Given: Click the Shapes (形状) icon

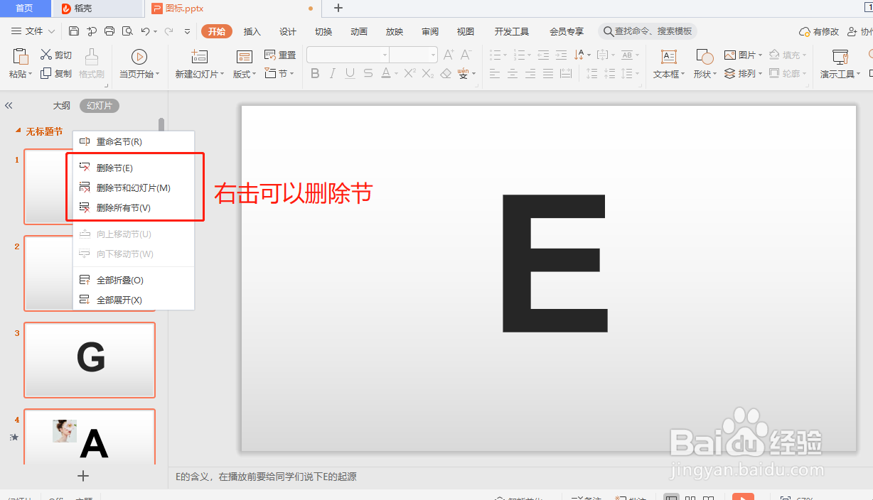Looking at the screenshot, I should (705, 57).
